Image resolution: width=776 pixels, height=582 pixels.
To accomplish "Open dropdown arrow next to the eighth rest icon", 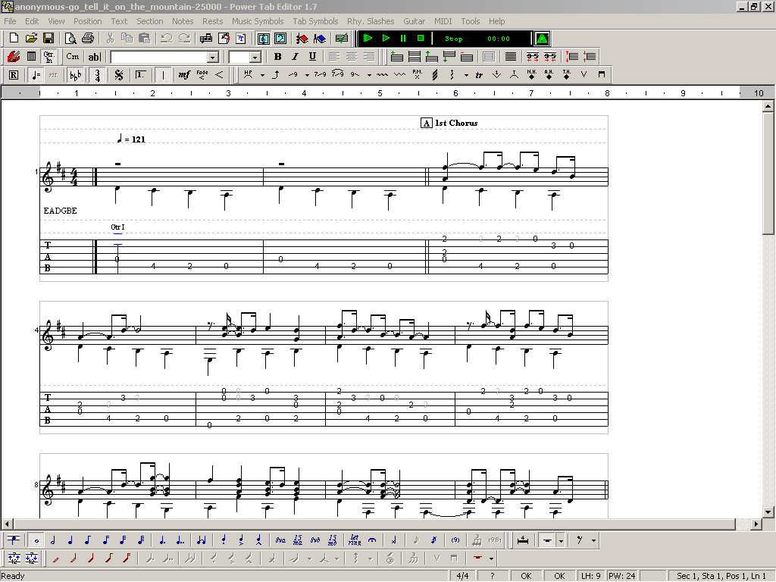I will 593,540.
